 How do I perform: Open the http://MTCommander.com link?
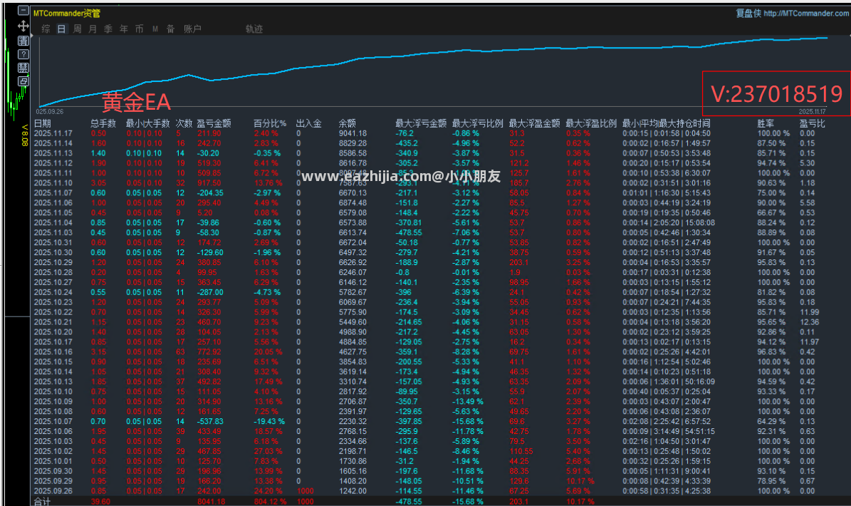click(x=806, y=14)
